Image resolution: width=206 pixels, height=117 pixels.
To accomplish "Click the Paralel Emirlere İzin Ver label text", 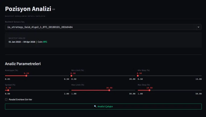I will tap(20, 100).
